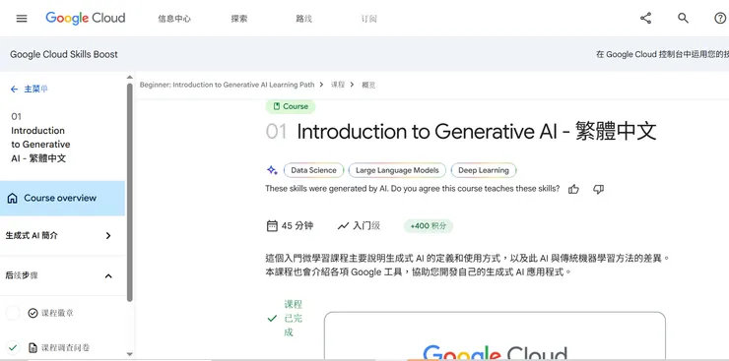The width and height of the screenshot is (729, 361).
Task: Click the Deep Learning skill tag
Action: point(484,170)
